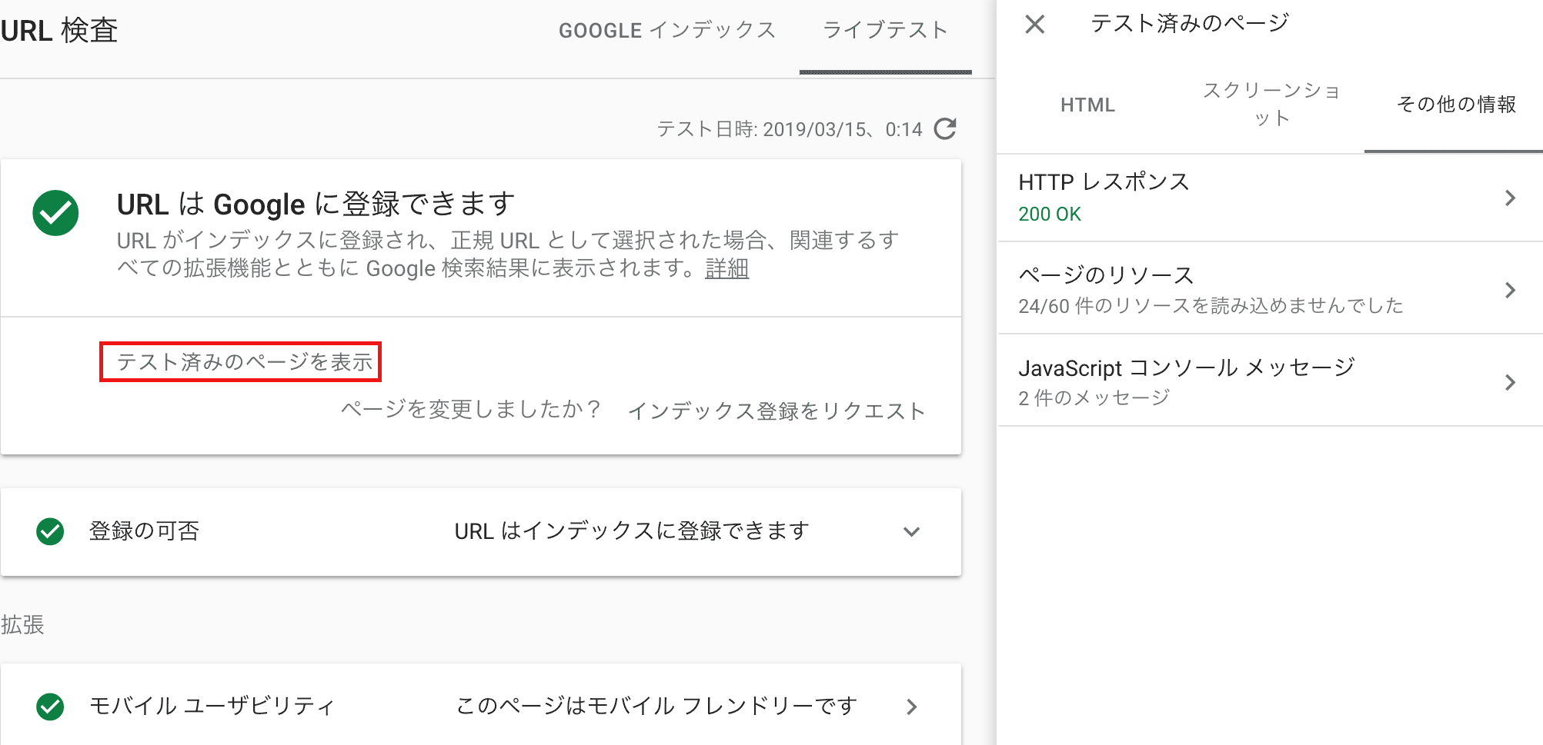The height and width of the screenshot is (745, 1543).
Task: Click 24/60 件のリソース unloaded resources text
Action: tap(1210, 306)
